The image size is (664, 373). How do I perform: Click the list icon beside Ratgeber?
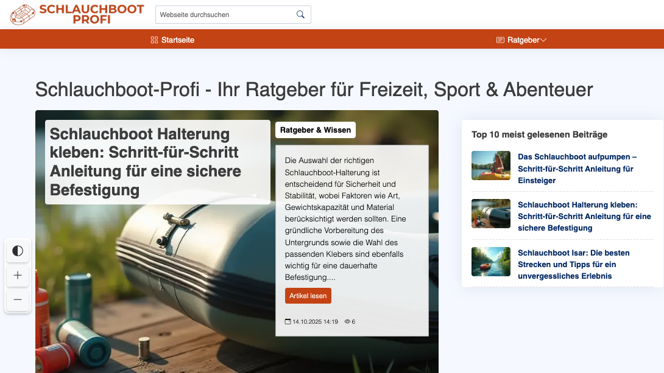click(500, 40)
